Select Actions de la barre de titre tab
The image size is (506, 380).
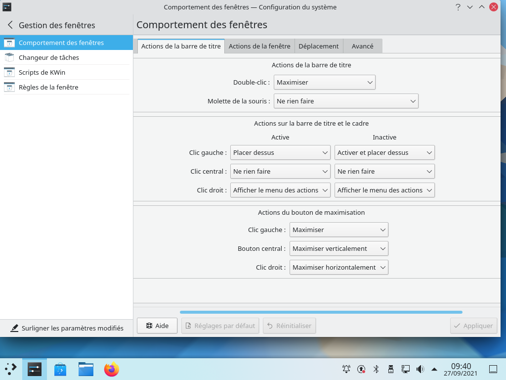click(x=181, y=46)
